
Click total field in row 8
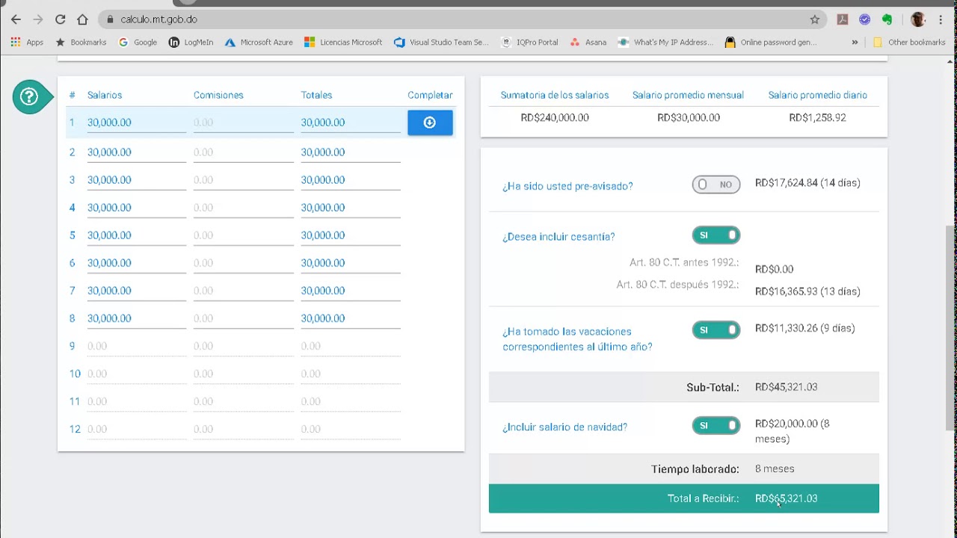[x=351, y=318]
